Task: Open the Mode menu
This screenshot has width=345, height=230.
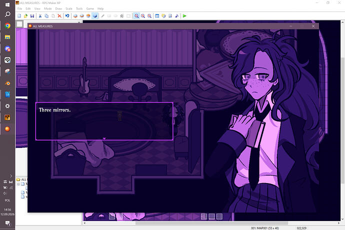Action: click(47, 8)
